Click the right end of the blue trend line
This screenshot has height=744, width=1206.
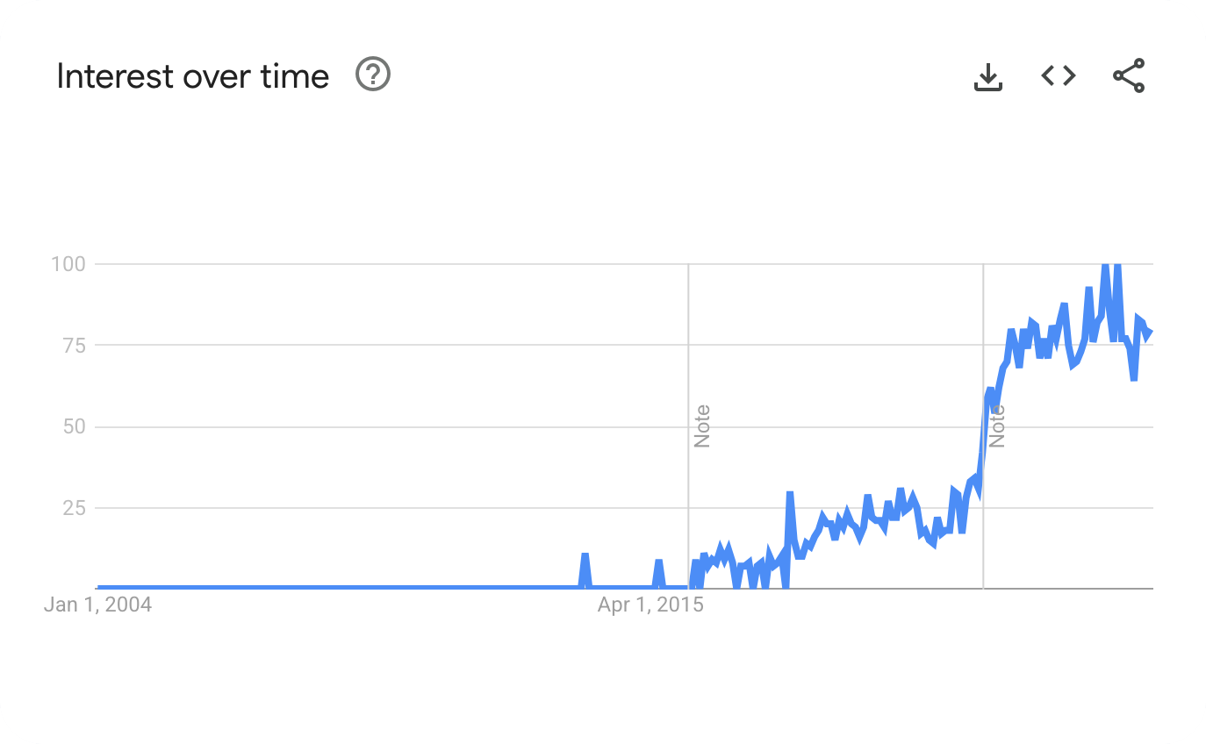1149,332
